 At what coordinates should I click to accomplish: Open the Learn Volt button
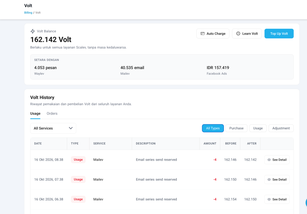pos(247,34)
